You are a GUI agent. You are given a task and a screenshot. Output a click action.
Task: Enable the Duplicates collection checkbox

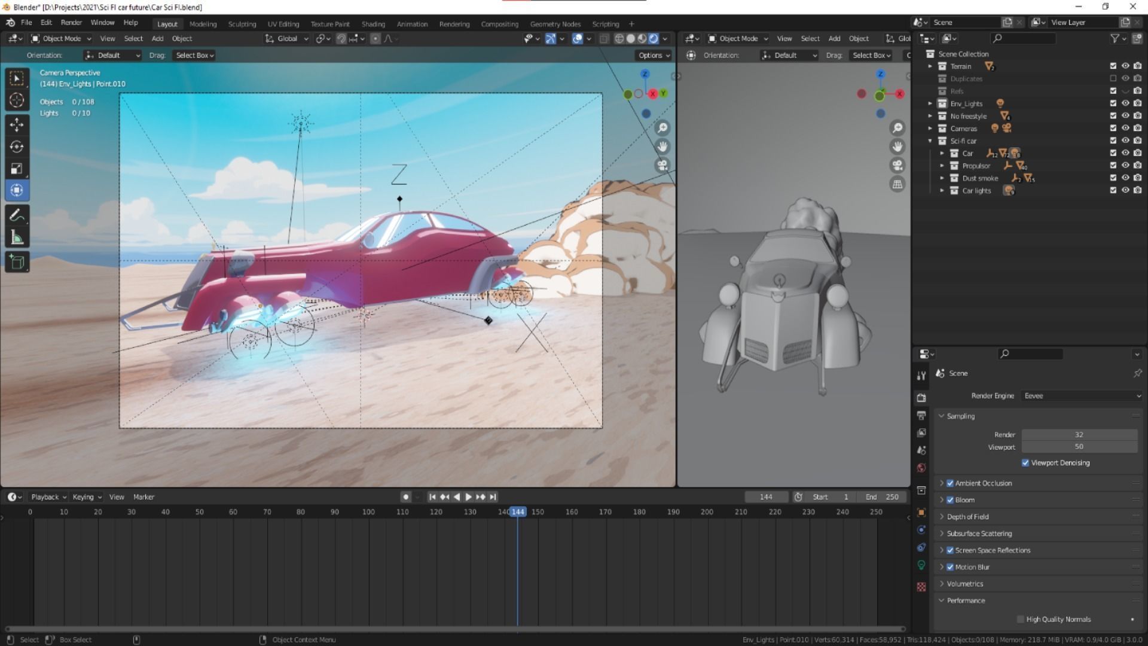(x=1113, y=79)
